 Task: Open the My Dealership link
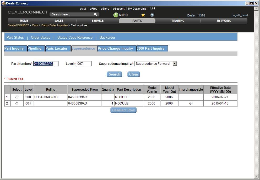[137, 9]
